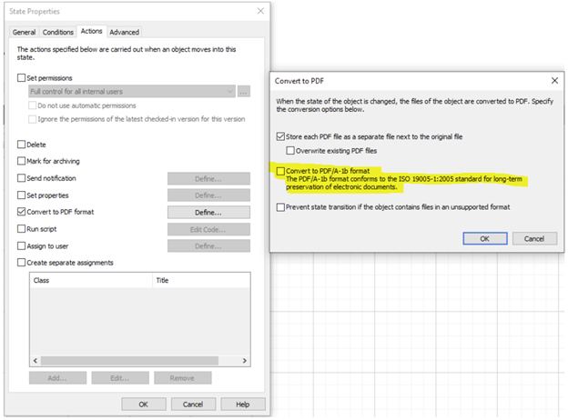Click Define button next to Convert to PDF format
The height and width of the screenshot is (420, 568).
[x=208, y=213]
